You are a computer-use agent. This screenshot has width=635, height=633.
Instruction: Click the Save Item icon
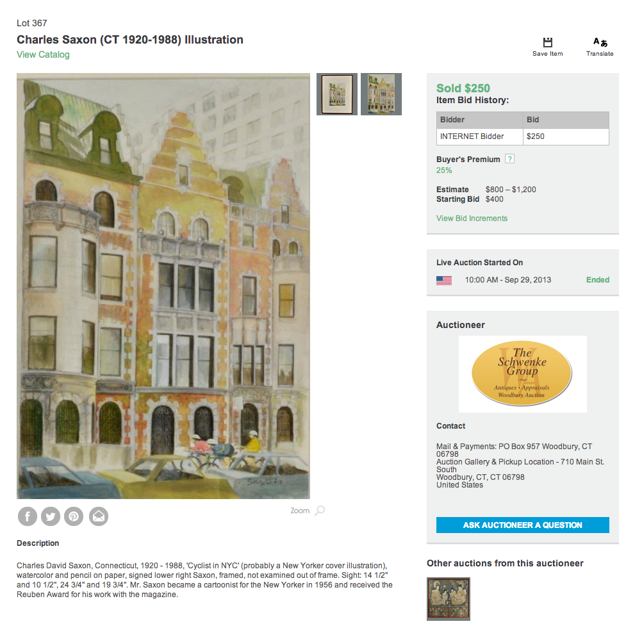(x=547, y=42)
